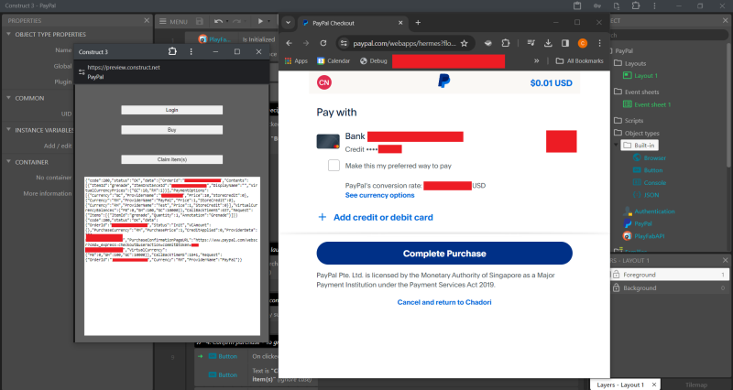
Task: Open password key icon in Construct title bar
Action: point(597,5)
